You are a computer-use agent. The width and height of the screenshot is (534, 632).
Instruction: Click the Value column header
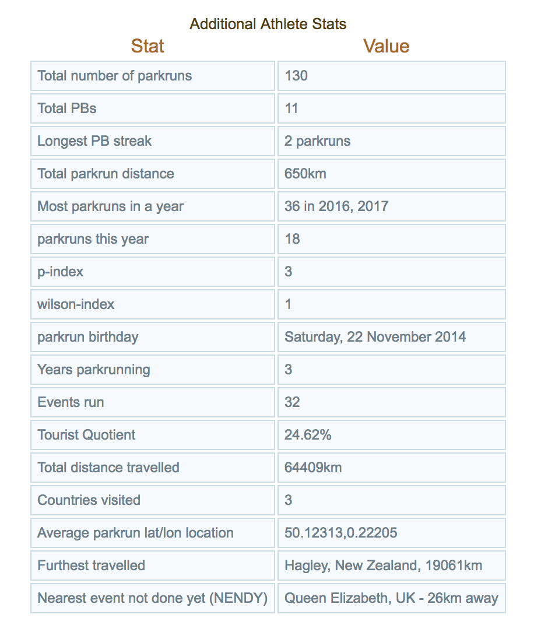[x=386, y=46]
